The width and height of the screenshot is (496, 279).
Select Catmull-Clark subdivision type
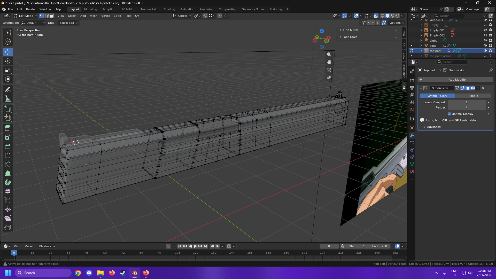coord(437,96)
